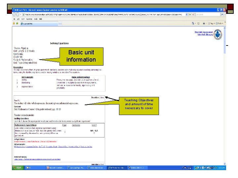Click the Windows Start button
This screenshot has width=238, height=178.
coord(18,168)
